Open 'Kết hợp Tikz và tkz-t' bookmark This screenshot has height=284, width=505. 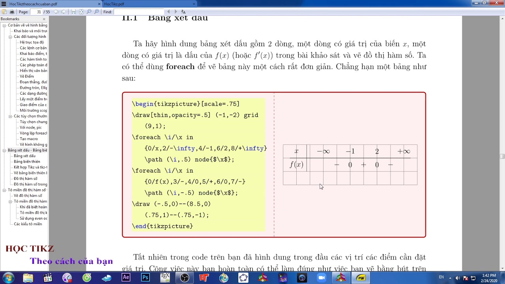30,167
